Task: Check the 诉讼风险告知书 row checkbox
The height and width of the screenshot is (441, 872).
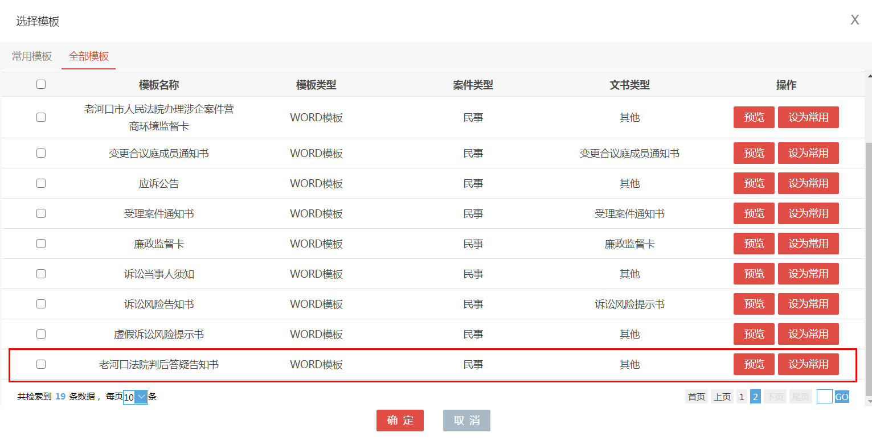Action: coord(41,304)
